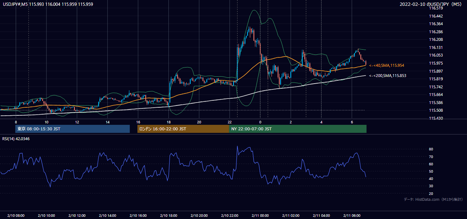Click price axis value 116.442
Image resolution: width=467 pixels, height=219 pixels.
[436, 16]
